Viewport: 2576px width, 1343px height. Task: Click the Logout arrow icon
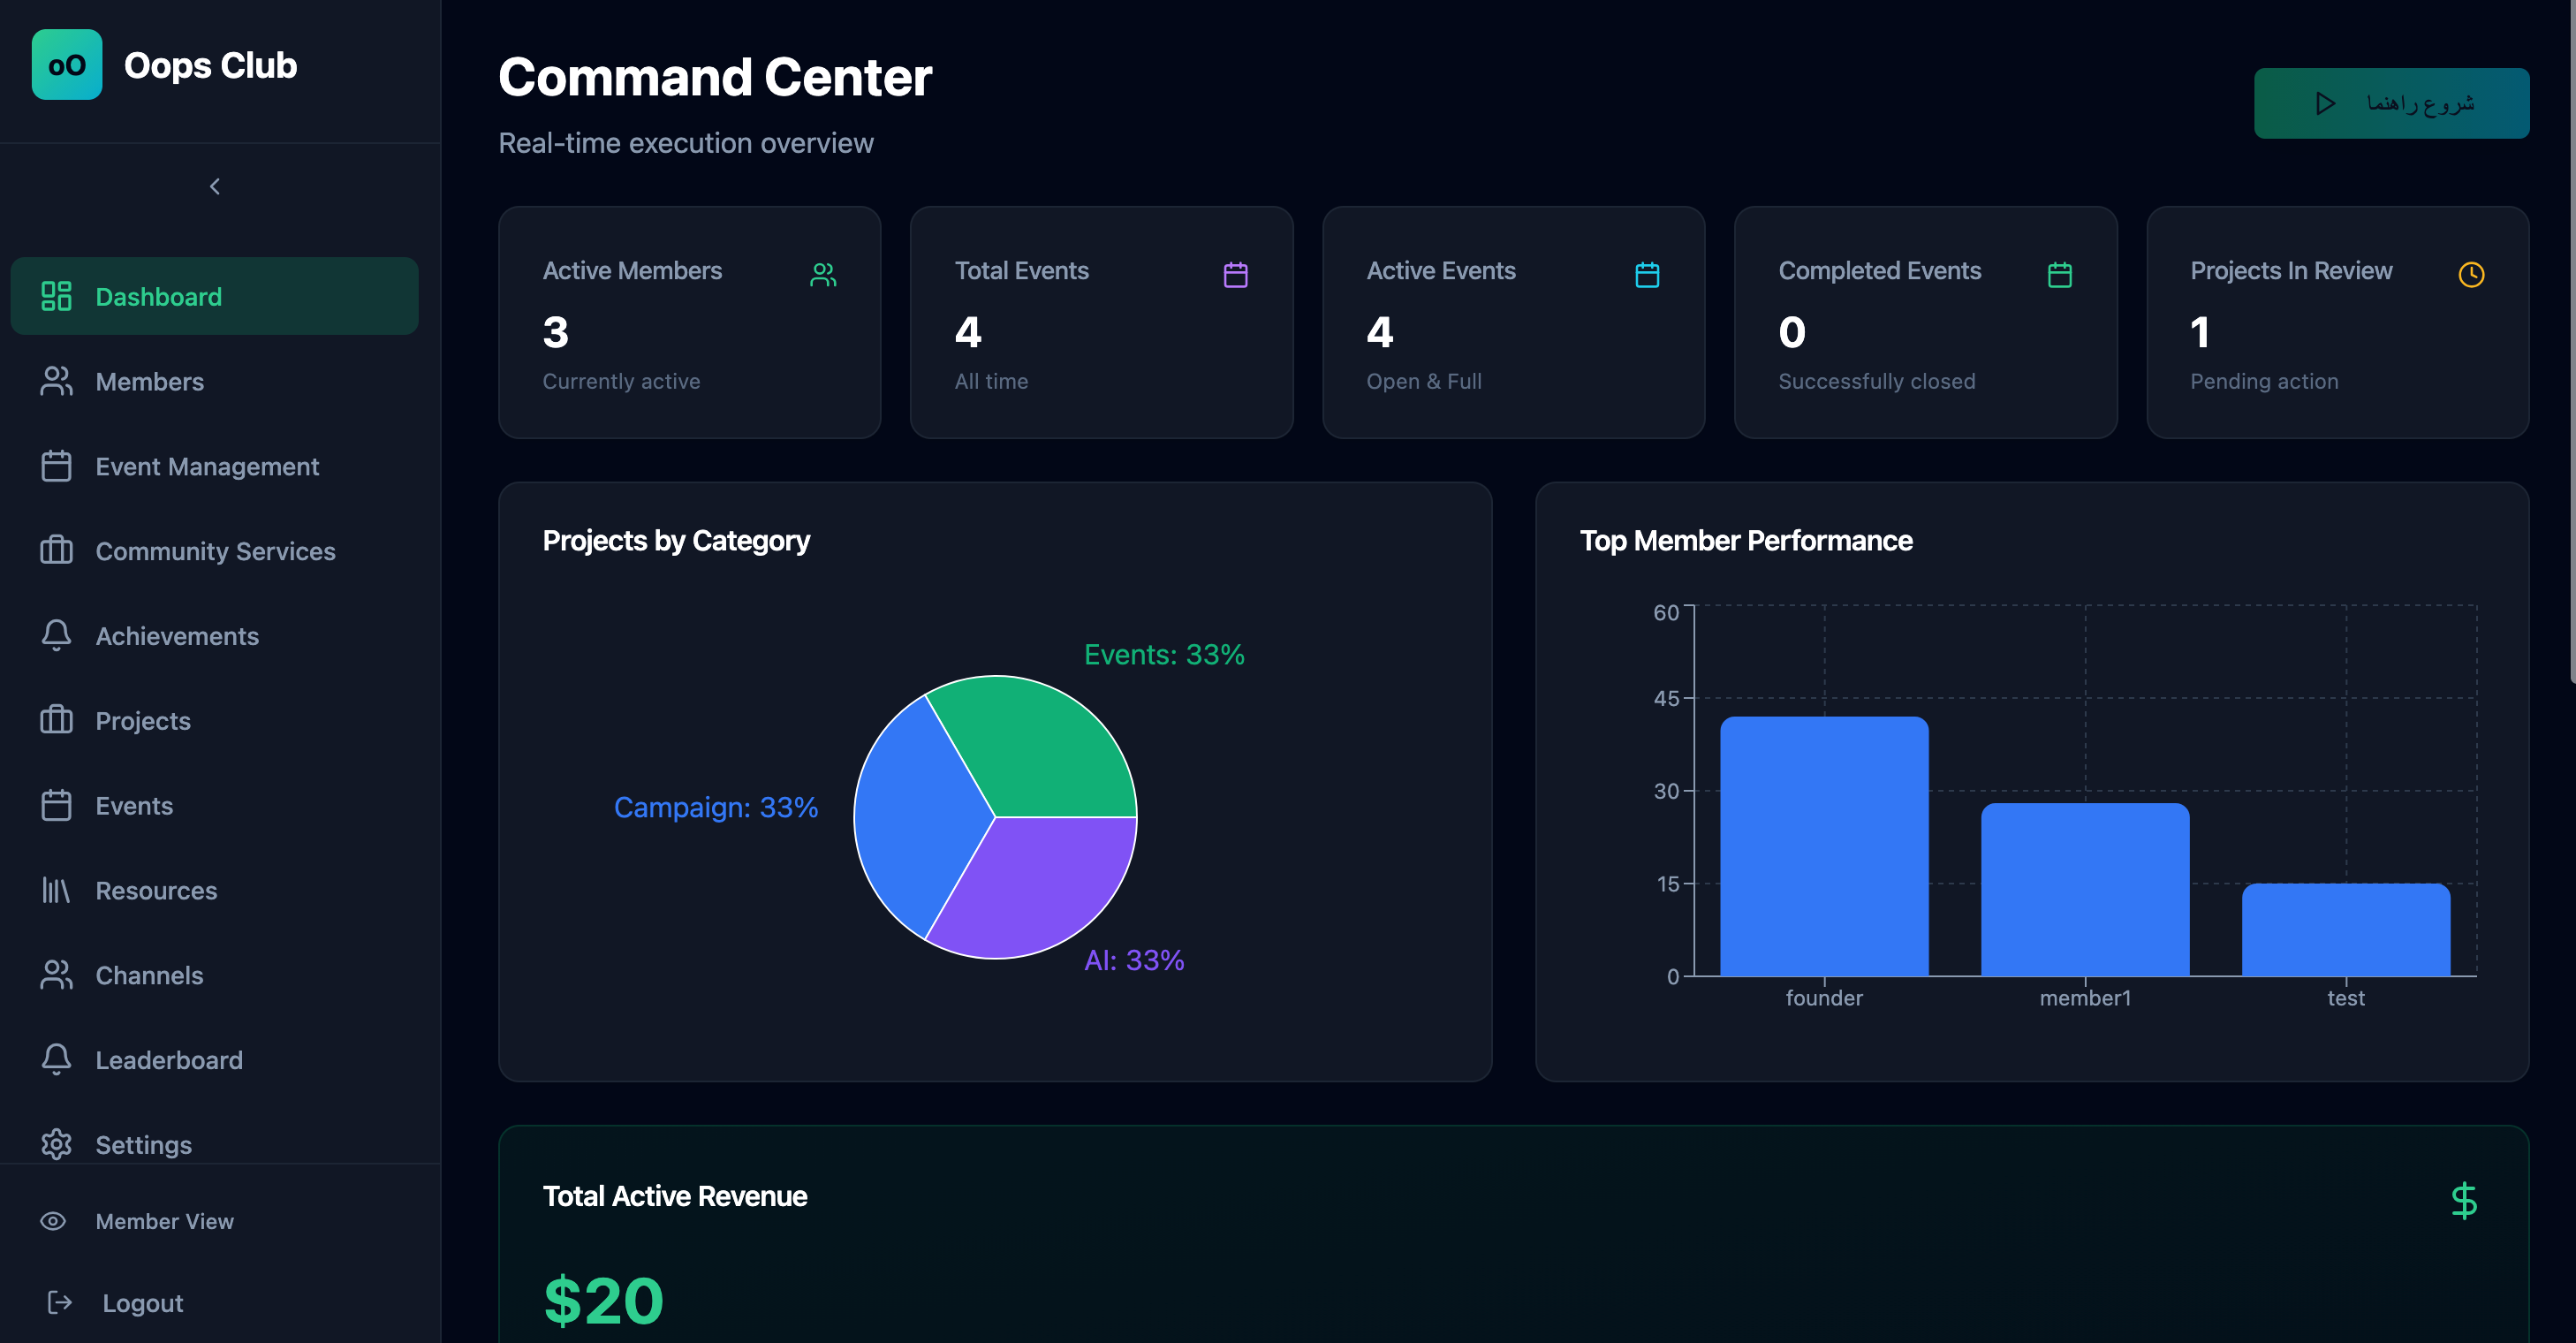coord(60,1302)
